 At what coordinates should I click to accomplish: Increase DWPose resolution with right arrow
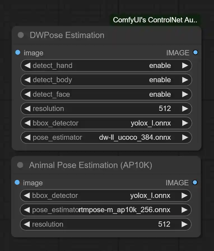pos(185,108)
